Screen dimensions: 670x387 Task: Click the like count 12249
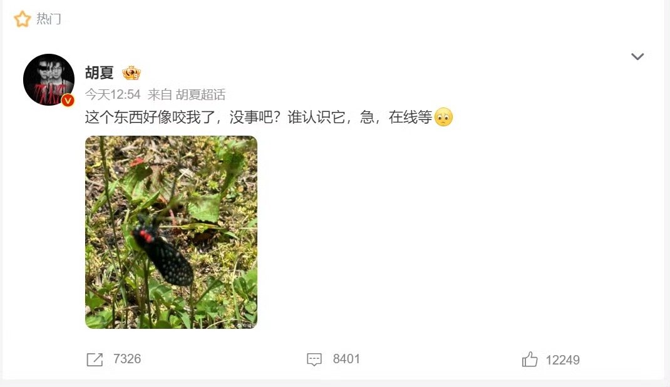tap(563, 360)
